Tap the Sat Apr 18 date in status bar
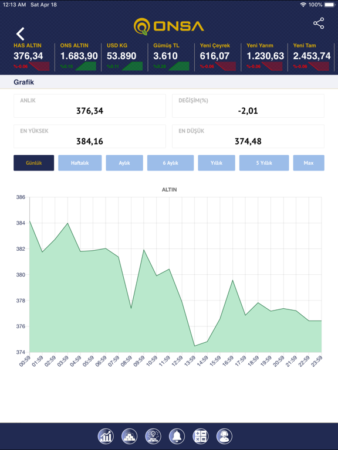The height and width of the screenshot is (450, 338). point(43,5)
